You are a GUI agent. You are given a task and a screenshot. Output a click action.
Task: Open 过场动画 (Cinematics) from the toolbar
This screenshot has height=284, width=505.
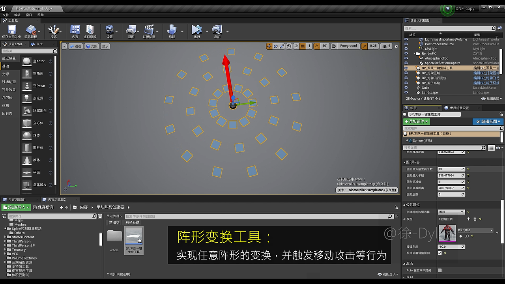pyautogui.click(x=150, y=31)
